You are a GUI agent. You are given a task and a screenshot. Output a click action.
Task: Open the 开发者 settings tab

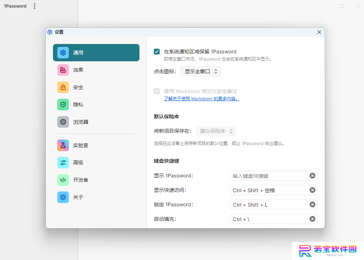click(96, 180)
